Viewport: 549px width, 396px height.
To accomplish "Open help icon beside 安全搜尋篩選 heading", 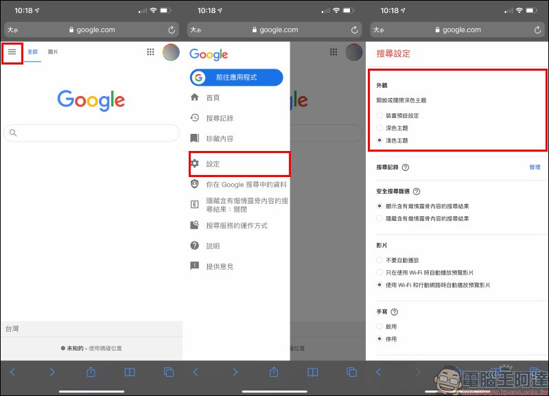I will coord(417,191).
